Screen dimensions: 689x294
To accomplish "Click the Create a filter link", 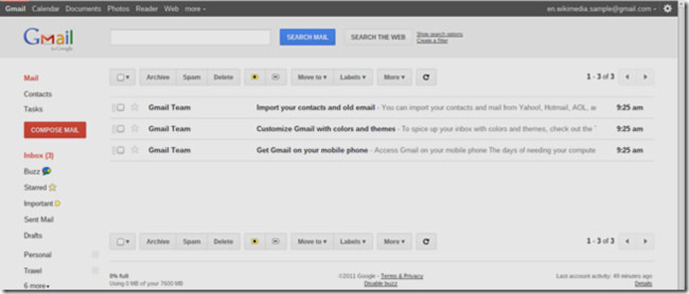I will 432,40.
